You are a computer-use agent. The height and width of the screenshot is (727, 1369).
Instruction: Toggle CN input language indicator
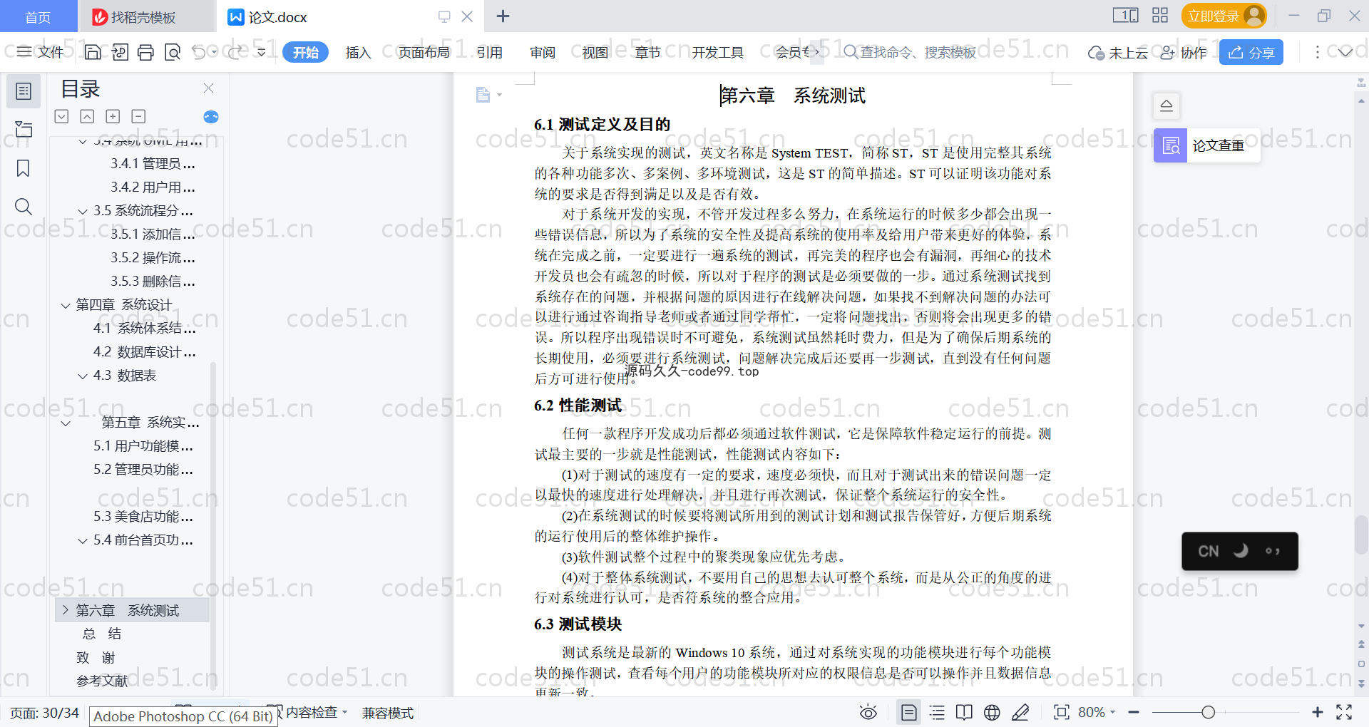(1209, 551)
